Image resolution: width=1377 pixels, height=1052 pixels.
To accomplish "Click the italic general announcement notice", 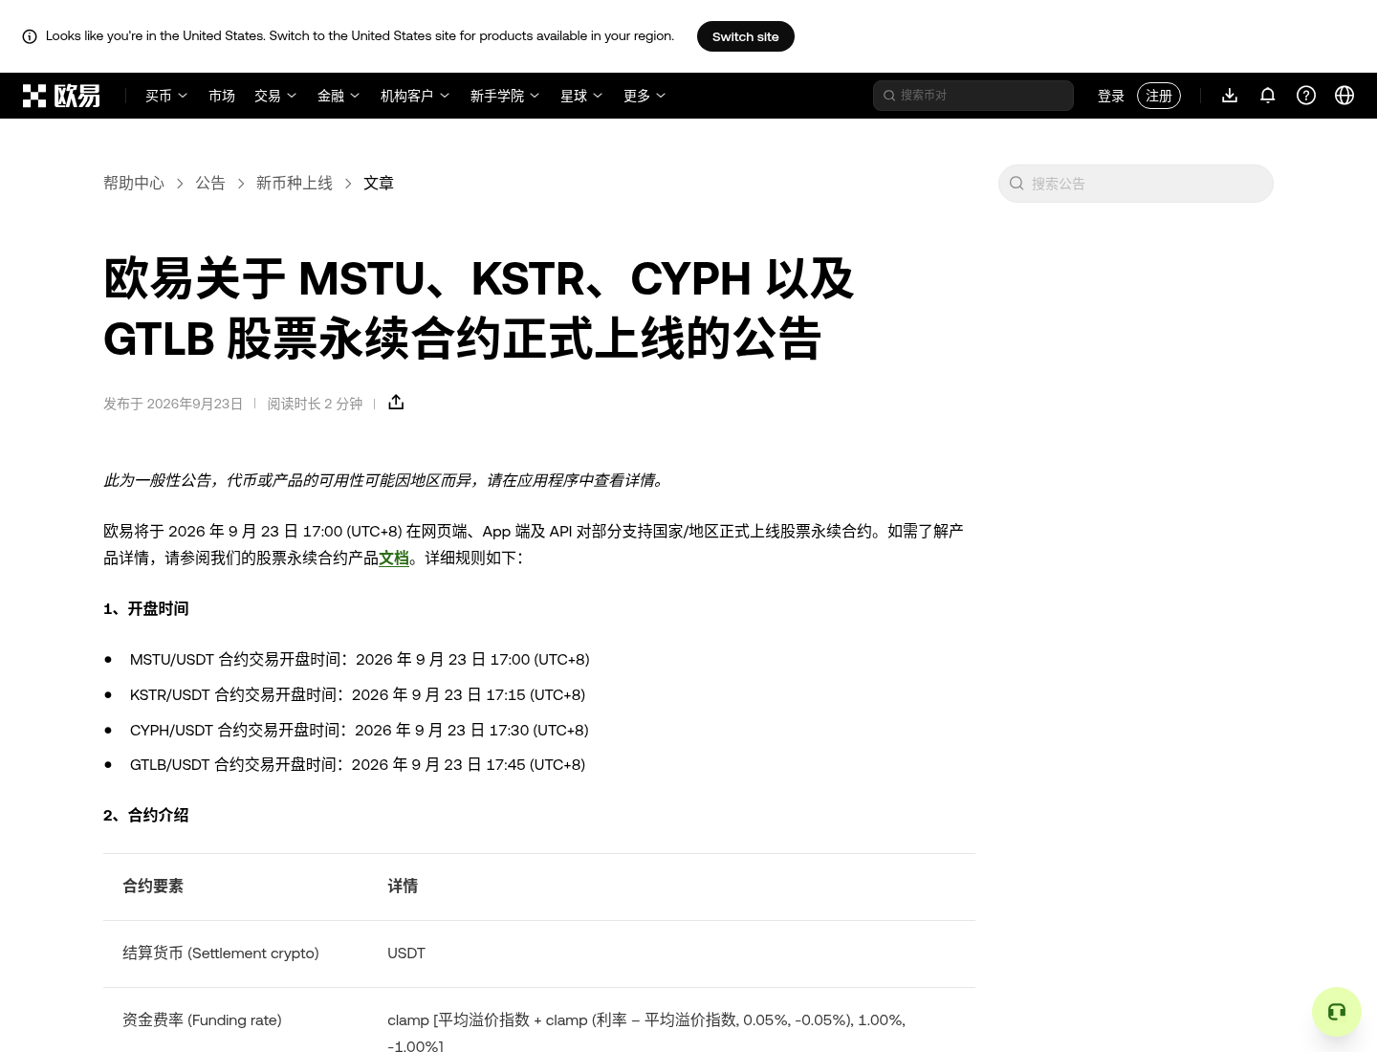I will coord(386,480).
